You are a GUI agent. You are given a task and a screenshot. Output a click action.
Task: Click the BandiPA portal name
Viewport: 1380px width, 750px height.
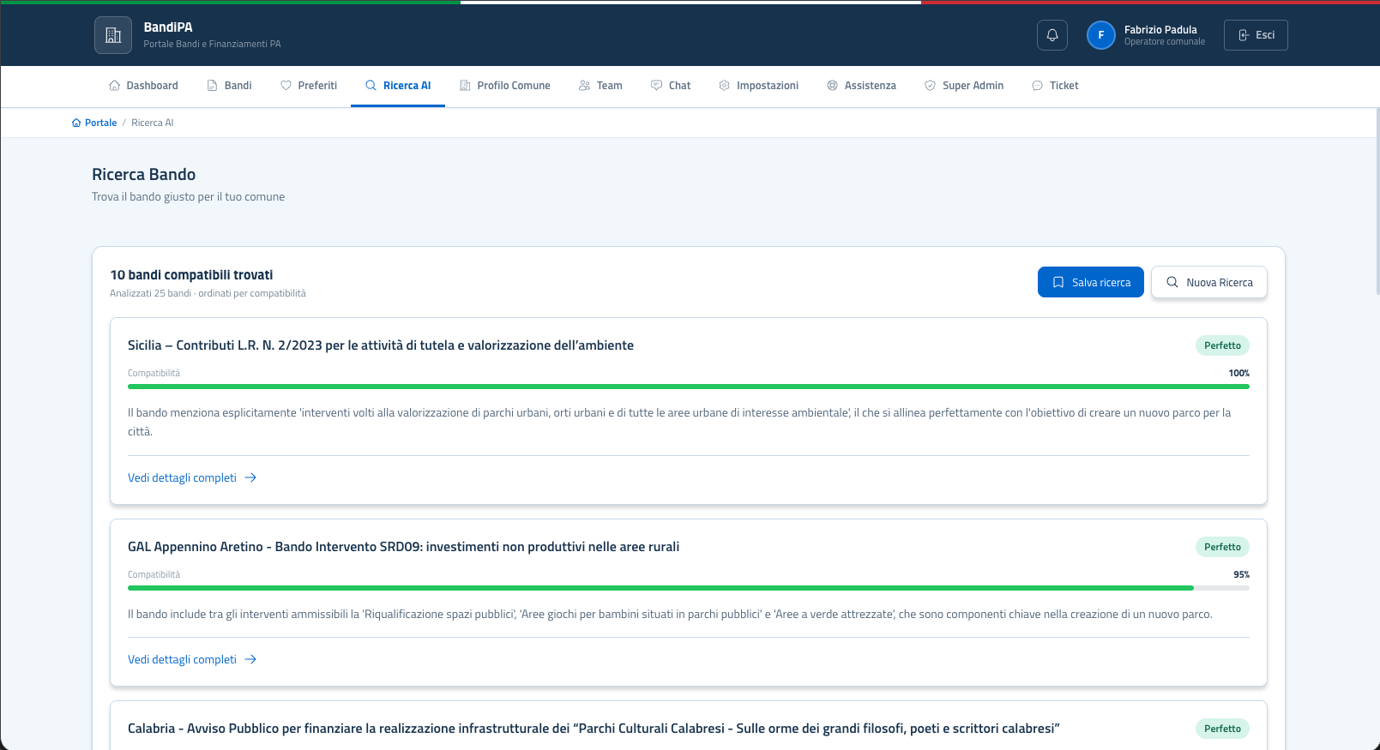[x=168, y=27]
